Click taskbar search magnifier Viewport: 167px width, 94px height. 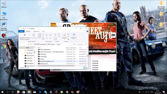tap(8, 92)
